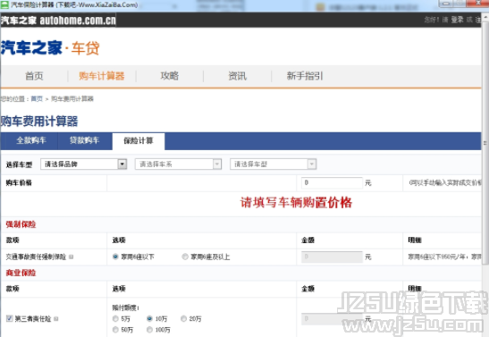
Task: Click the 首页 breadcrumb link
Action: 37,99
